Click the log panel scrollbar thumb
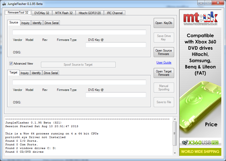Viewport: 226px width, 161px height. [175, 133]
